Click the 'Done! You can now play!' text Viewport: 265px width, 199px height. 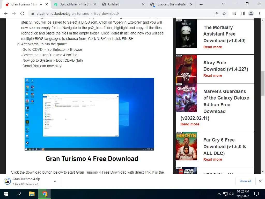pyautogui.click(x=42, y=66)
